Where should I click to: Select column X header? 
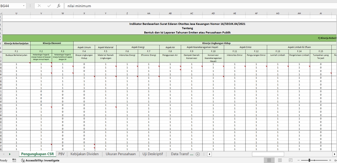click(x=84, y=13)
